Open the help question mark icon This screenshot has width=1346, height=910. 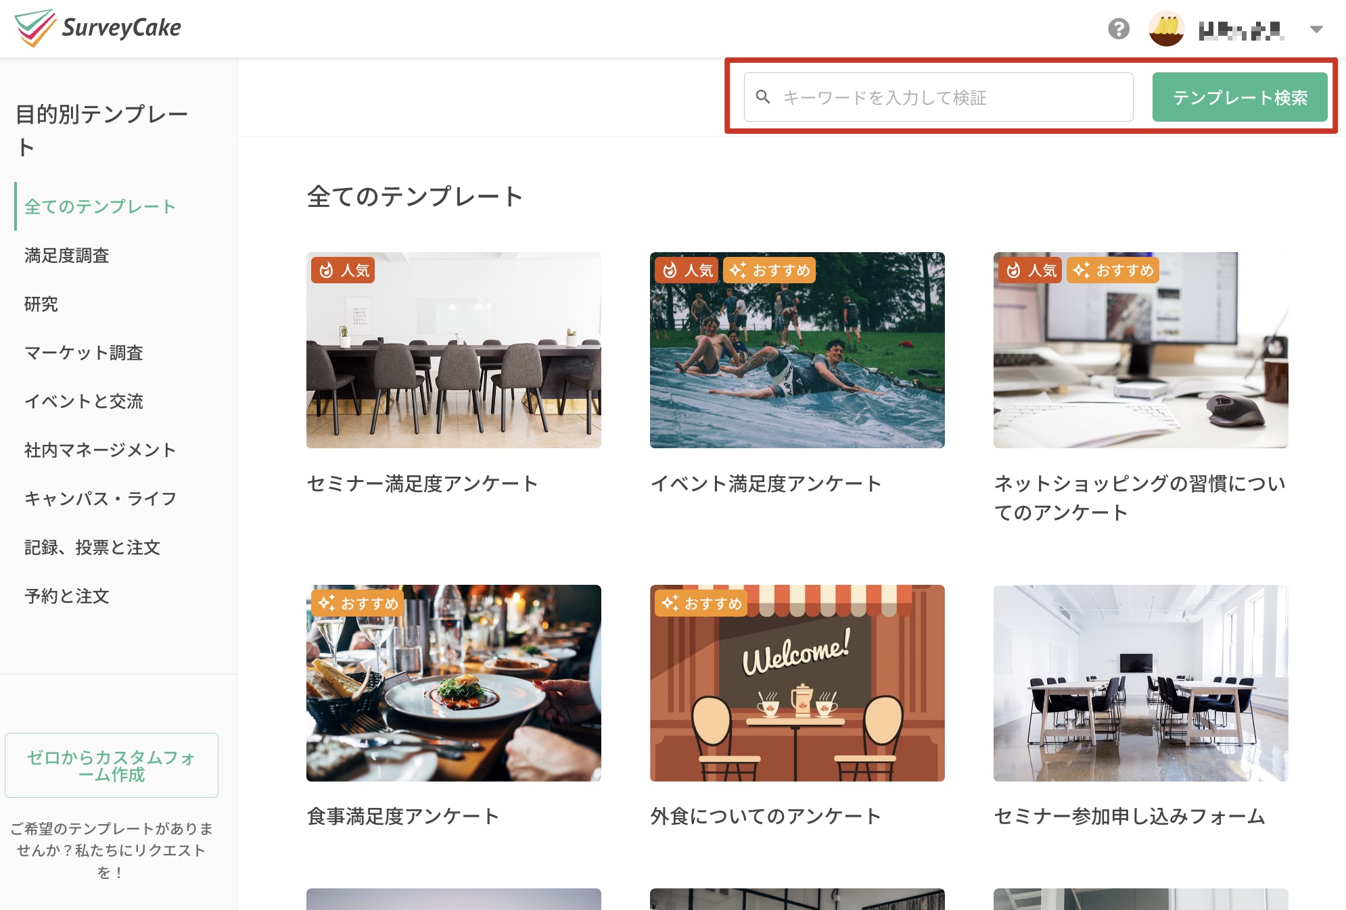tap(1119, 29)
